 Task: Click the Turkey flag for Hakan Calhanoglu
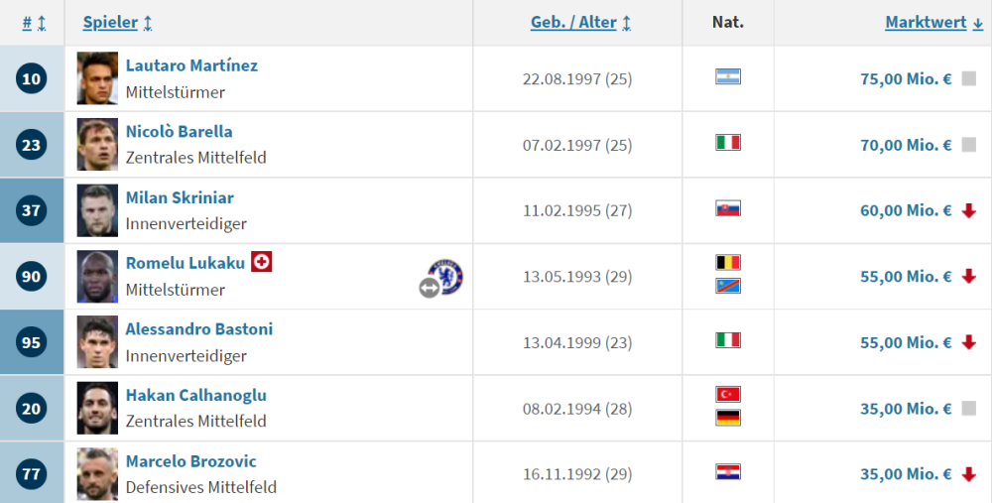click(727, 394)
